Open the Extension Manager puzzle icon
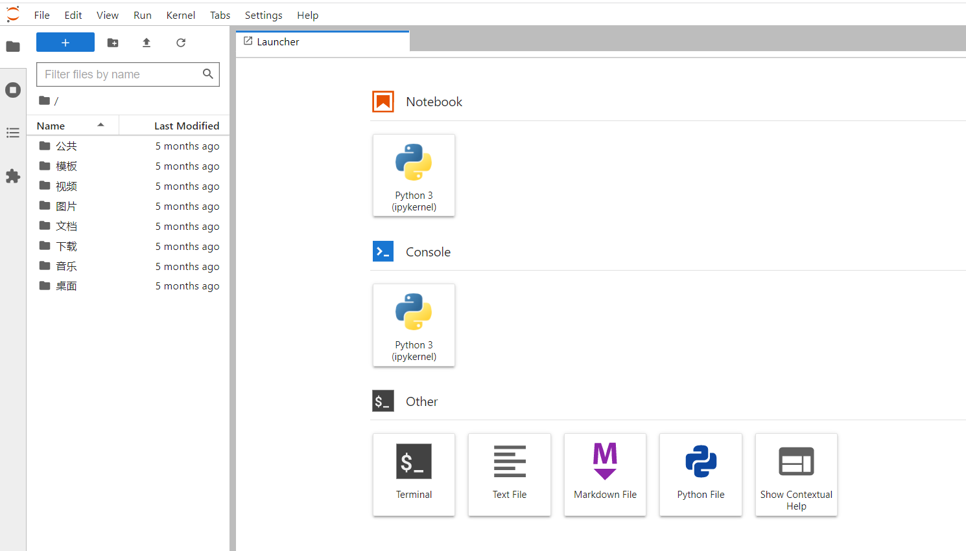 point(13,176)
